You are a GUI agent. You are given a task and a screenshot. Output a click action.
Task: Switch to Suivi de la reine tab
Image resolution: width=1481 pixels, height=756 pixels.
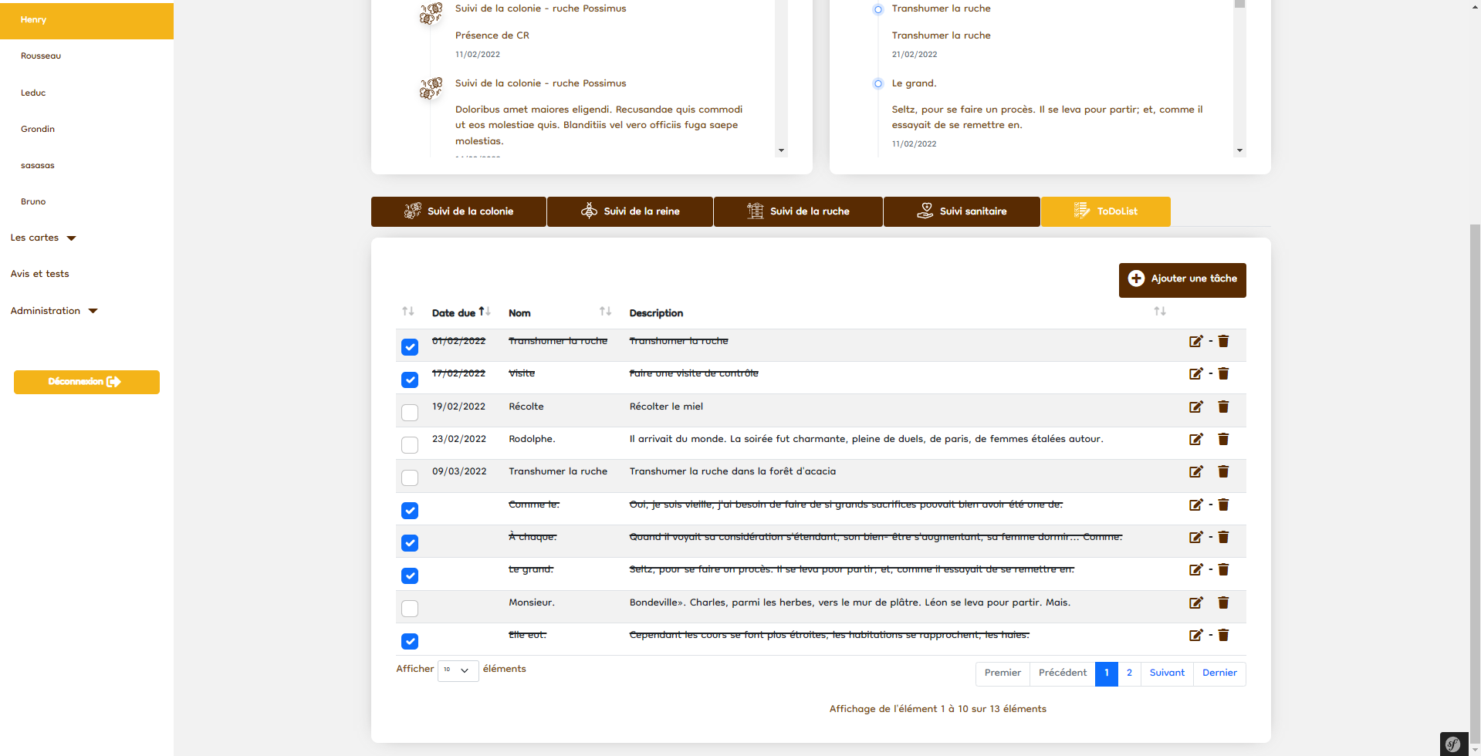point(630,211)
